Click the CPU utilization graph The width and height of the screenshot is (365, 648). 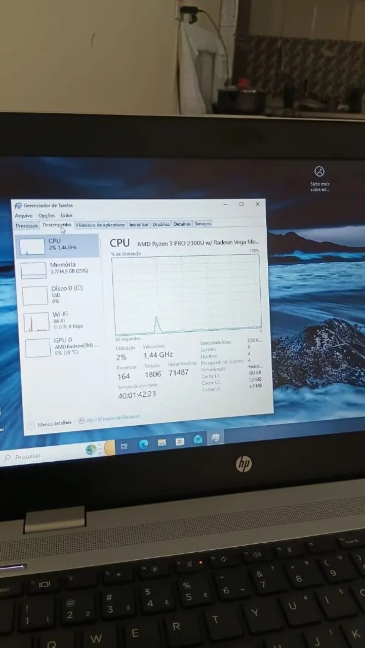pyautogui.click(x=186, y=294)
